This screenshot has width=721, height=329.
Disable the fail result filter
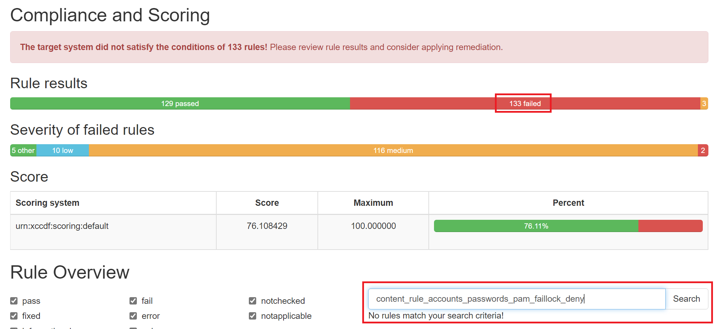(133, 301)
